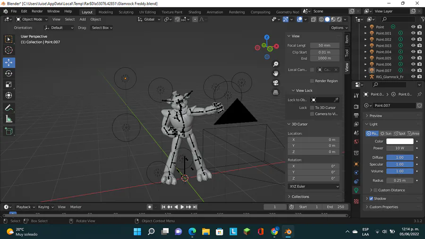425x239 pixels.
Task: Switch to wireframe viewport shading
Action: click(x=322, y=19)
